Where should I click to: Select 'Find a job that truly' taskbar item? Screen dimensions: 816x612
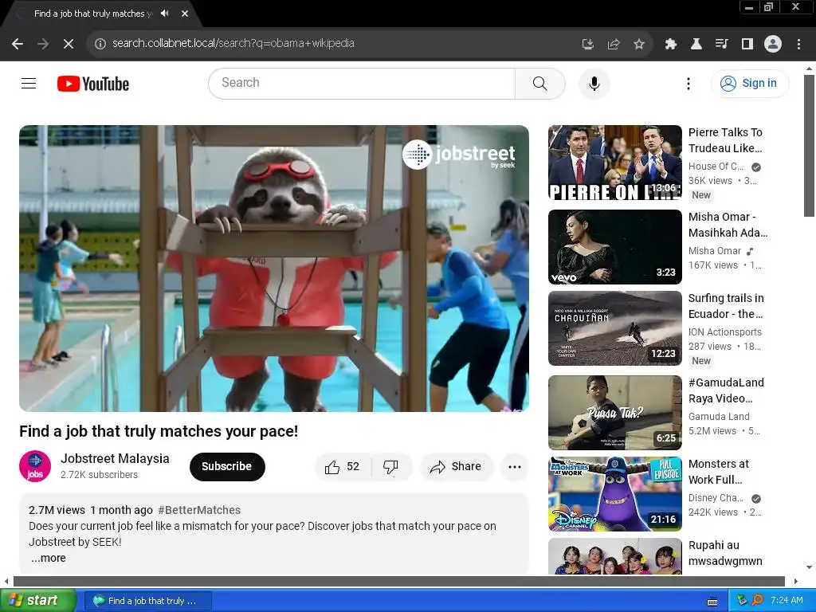coord(147,601)
